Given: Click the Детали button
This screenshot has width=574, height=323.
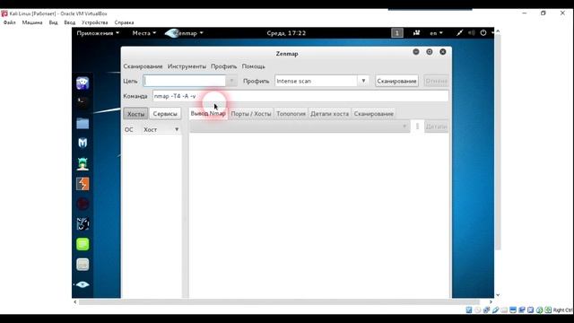Looking at the screenshot, I should tap(437, 127).
